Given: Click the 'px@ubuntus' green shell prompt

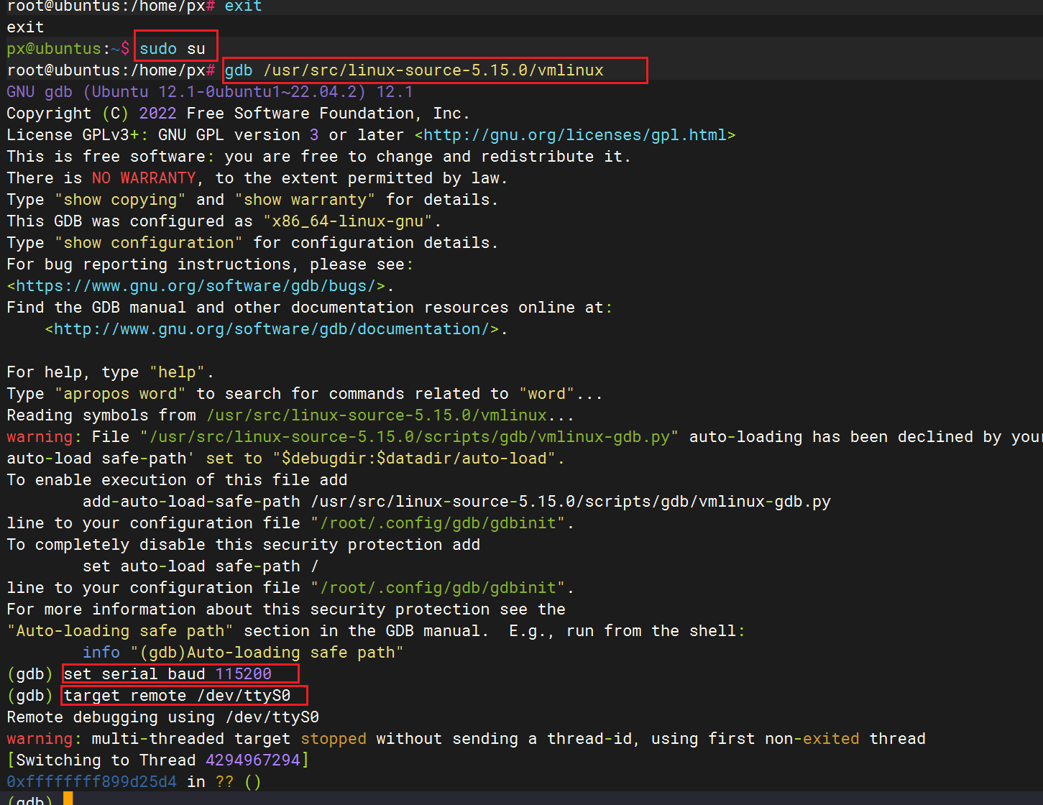Looking at the screenshot, I should (54, 49).
